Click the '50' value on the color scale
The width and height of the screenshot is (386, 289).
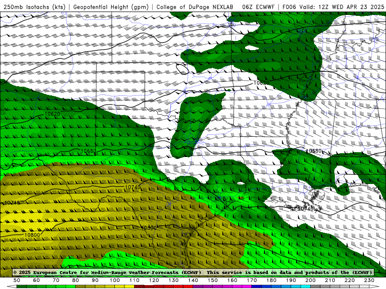pyautogui.click(x=17, y=280)
